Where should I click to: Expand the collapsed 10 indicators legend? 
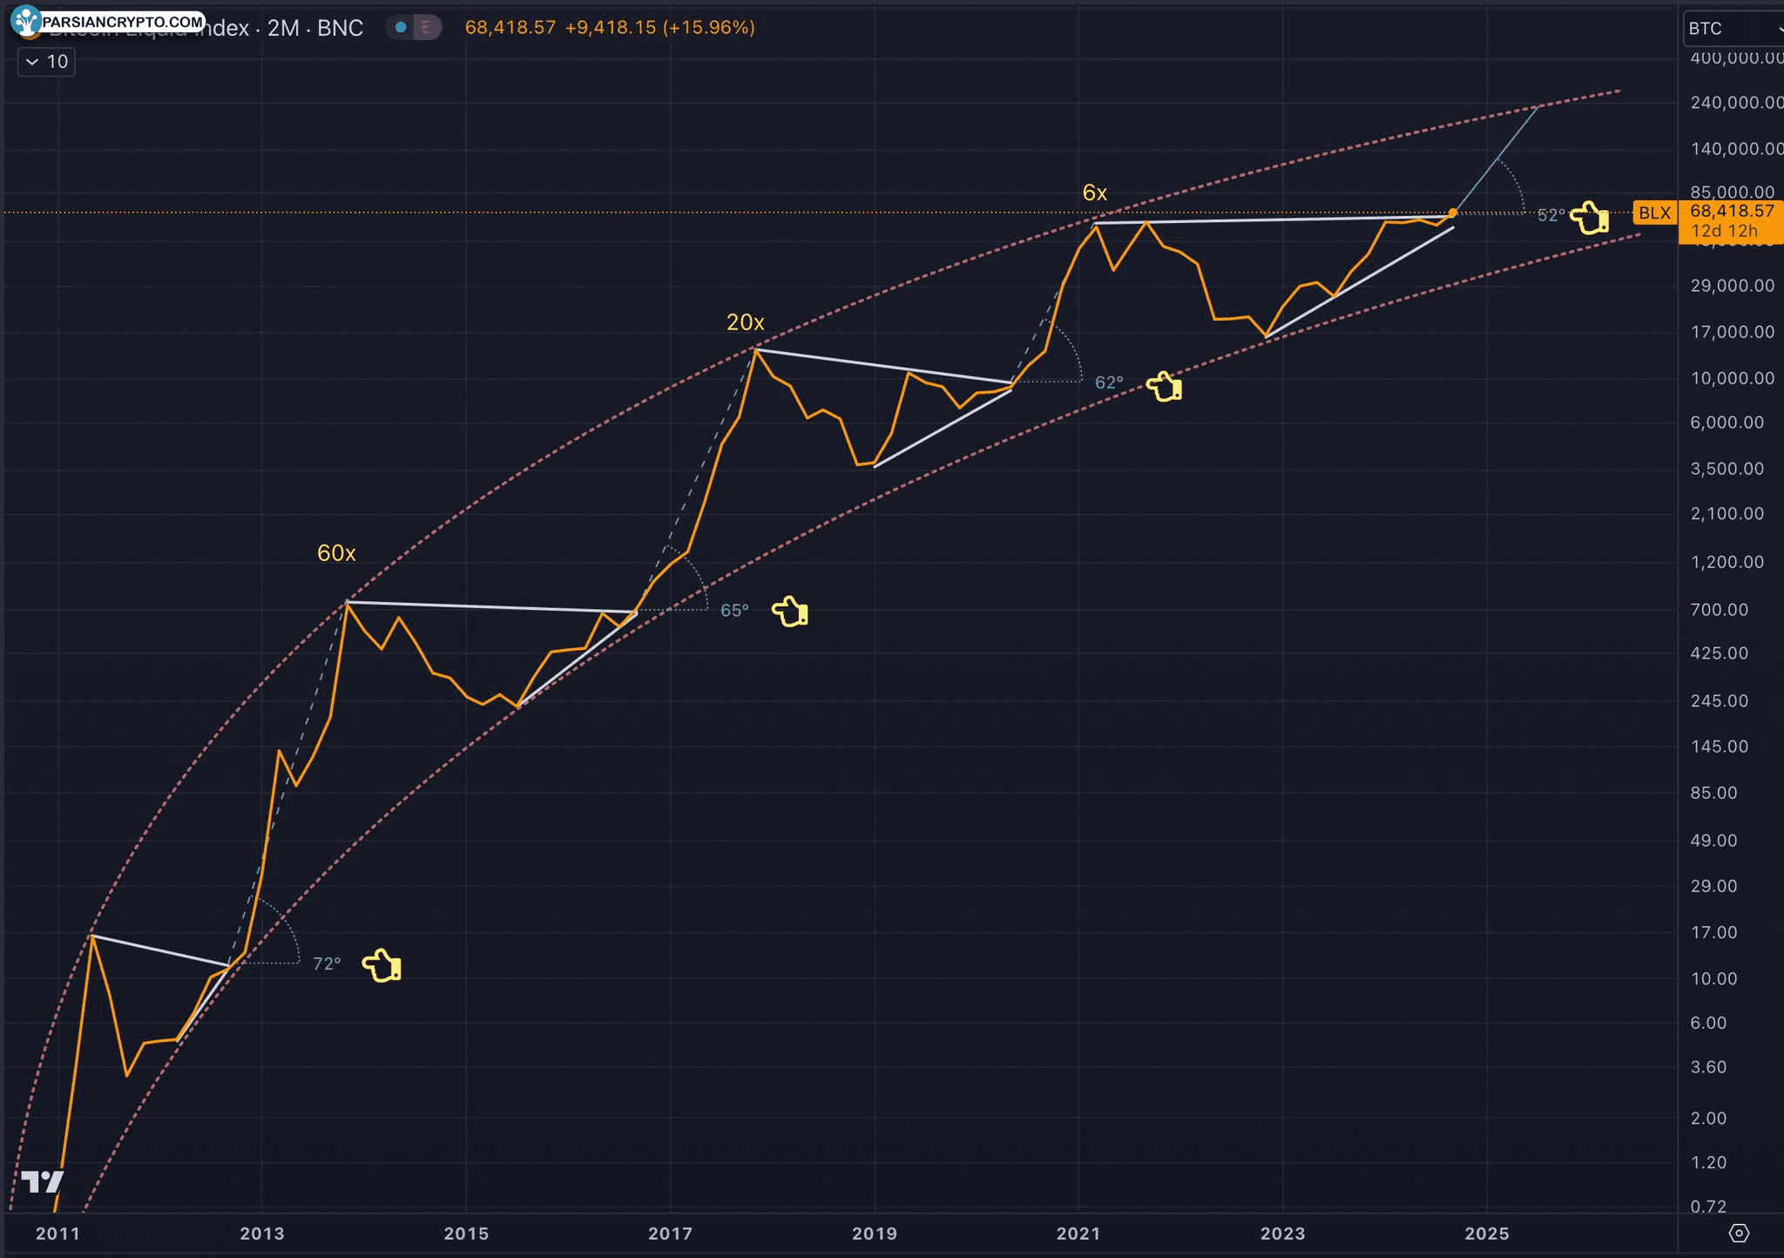click(46, 62)
